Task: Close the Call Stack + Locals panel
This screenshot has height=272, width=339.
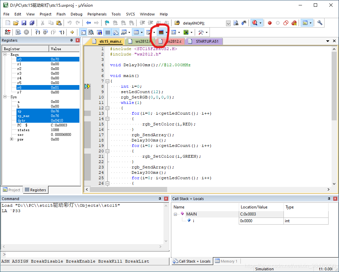Action: click(x=335, y=198)
